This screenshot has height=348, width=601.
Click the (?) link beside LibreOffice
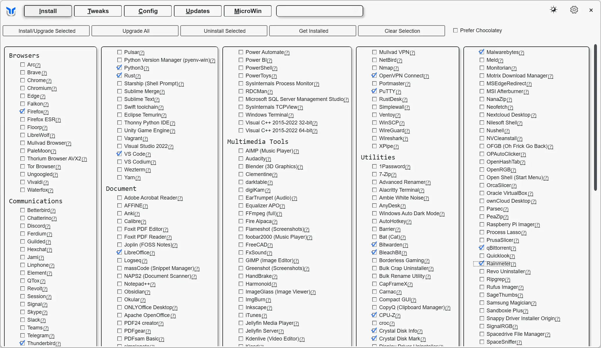click(152, 253)
